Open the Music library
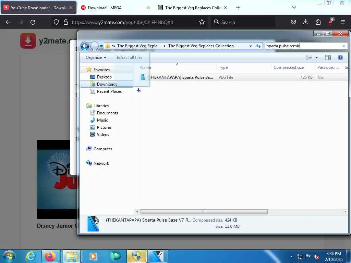Viewport: 351px width, 263px height. [102, 120]
